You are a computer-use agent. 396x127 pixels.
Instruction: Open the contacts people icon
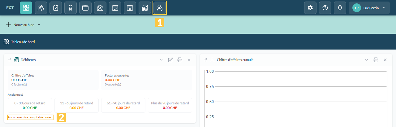pos(41,8)
